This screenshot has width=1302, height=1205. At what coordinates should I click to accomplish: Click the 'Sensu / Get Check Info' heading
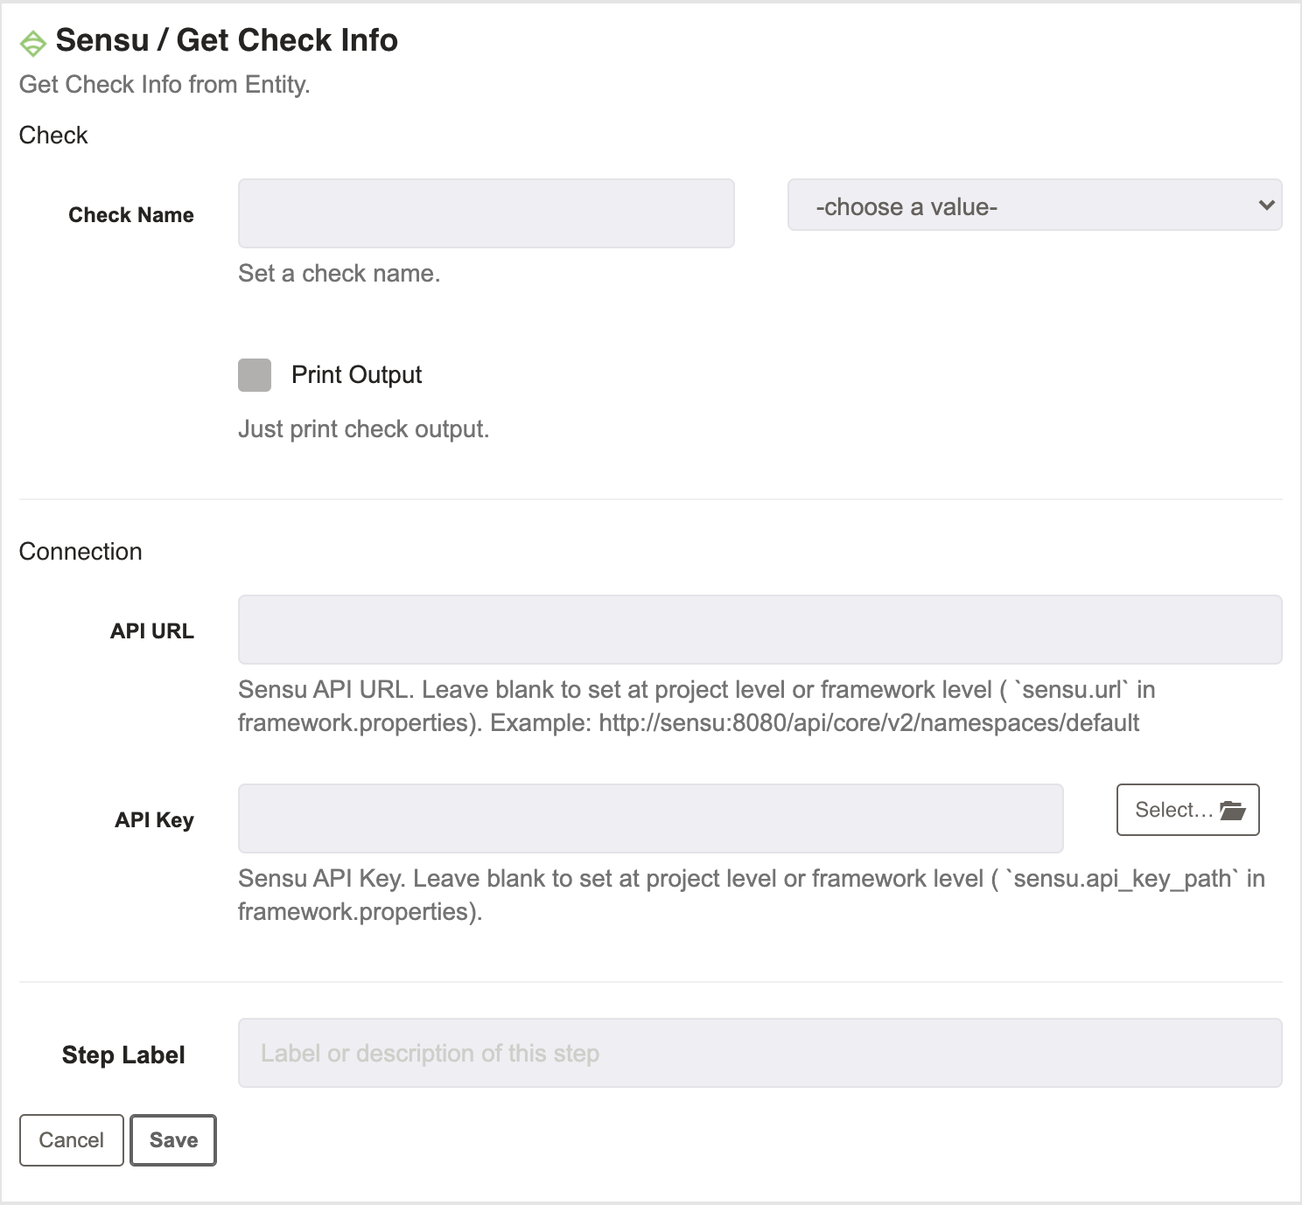point(227,40)
